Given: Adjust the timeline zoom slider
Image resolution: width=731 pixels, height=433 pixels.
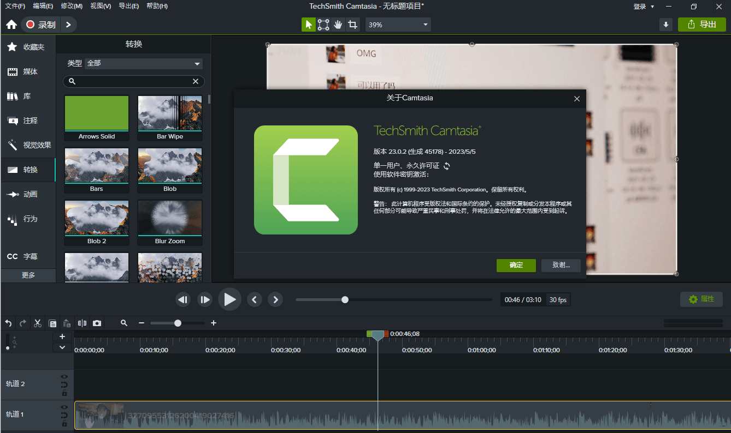Looking at the screenshot, I should (x=177, y=323).
